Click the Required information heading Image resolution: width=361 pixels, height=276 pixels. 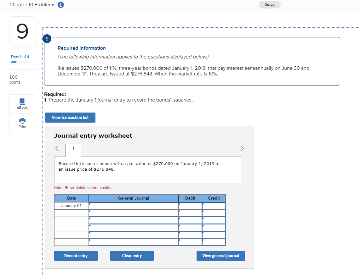click(82, 48)
